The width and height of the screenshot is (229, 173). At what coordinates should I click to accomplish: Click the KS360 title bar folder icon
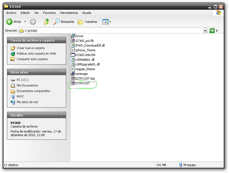pyautogui.click(x=6, y=6)
